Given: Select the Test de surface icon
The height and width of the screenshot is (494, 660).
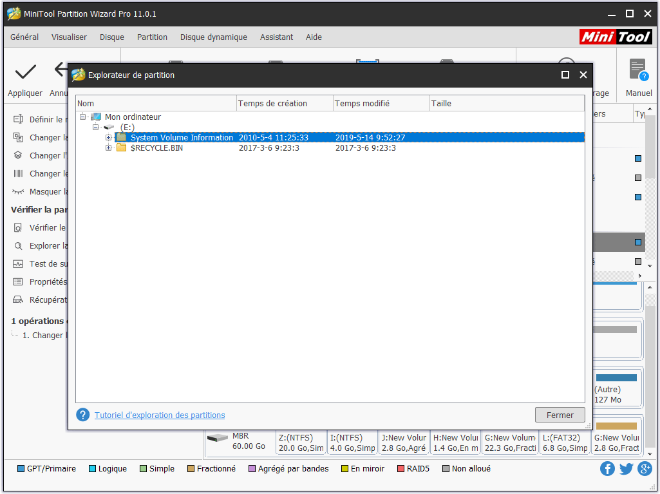Looking at the screenshot, I should (x=17, y=263).
